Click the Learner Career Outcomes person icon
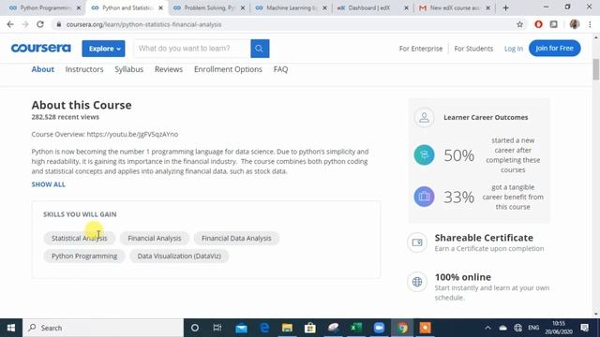This screenshot has width=600, height=337. [x=424, y=117]
